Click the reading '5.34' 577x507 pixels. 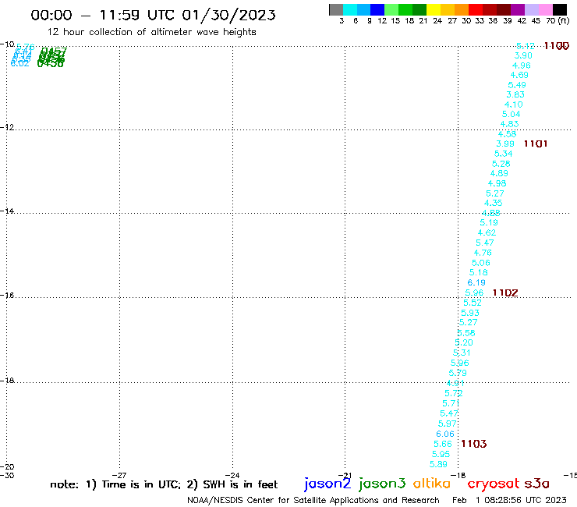[x=504, y=154]
